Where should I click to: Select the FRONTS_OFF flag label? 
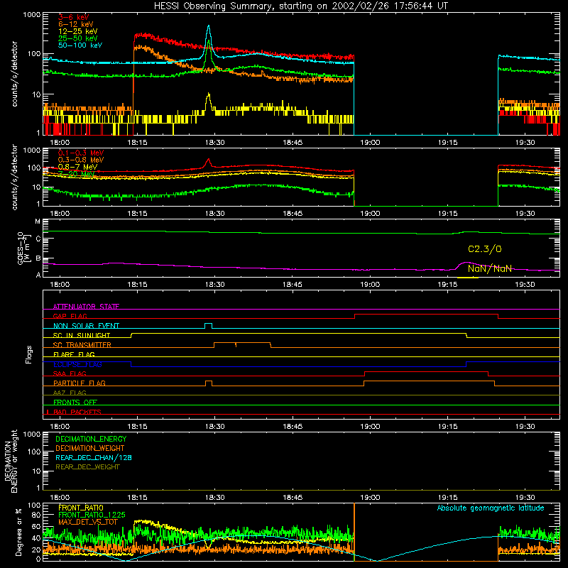(75, 402)
